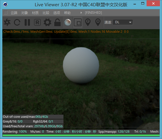The image size is (162, 139).
Task: Close the Live Viewer window
Action: point(153,3)
